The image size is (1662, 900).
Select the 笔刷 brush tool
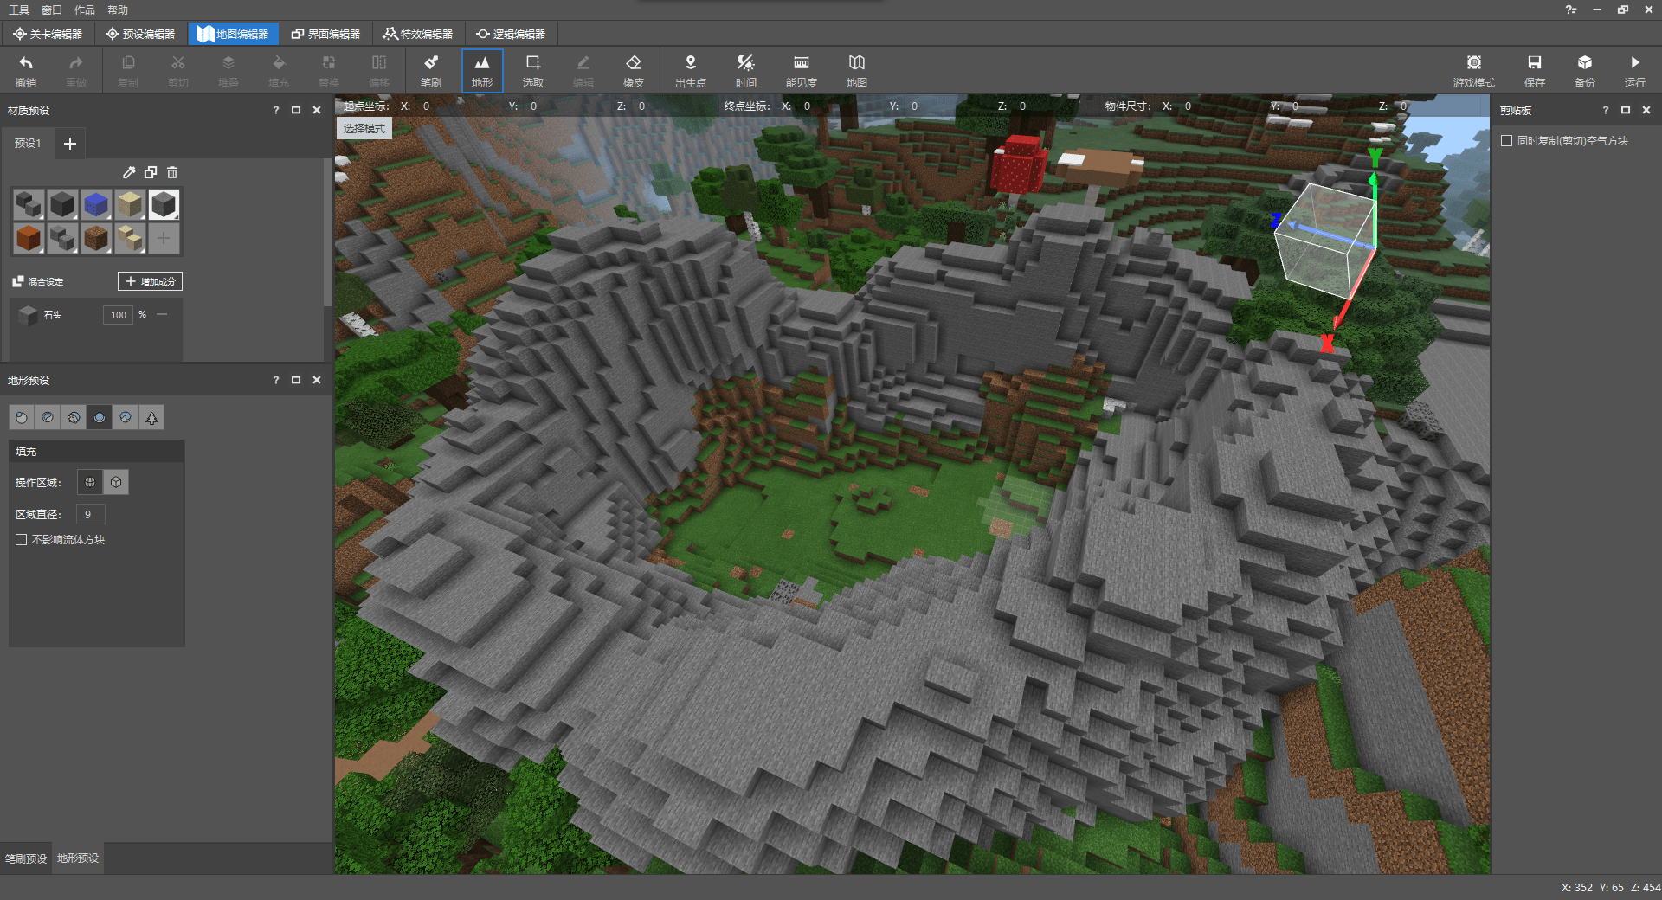pos(431,71)
